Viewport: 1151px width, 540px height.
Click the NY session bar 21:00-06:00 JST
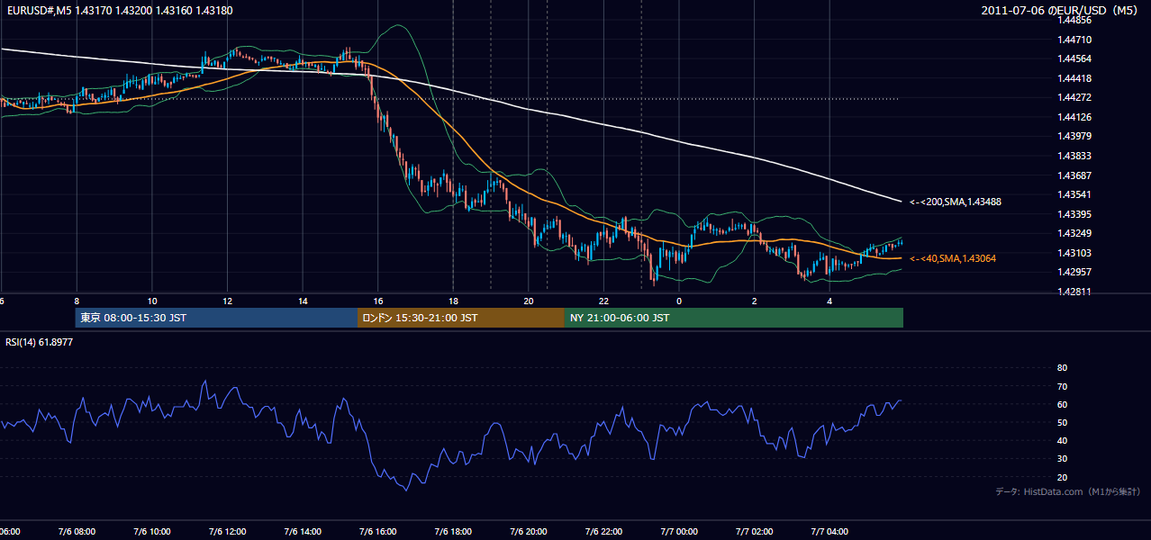(x=734, y=318)
